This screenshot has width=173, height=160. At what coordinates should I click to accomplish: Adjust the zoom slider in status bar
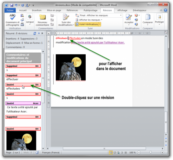(x=150, y=153)
